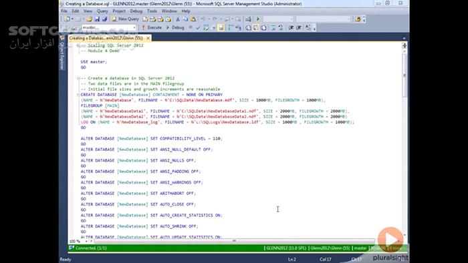The image size is (468, 263).
Task: Open the solution configurations combo box
Action: pyautogui.click(x=279, y=19)
